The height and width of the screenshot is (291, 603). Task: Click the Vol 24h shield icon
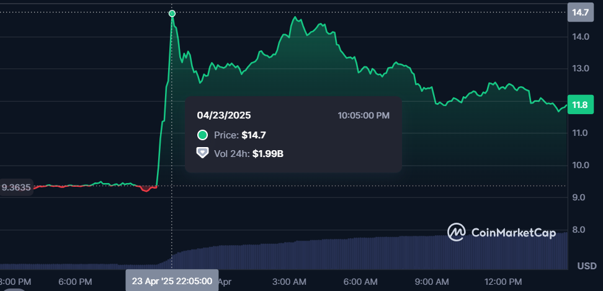pyautogui.click(x=202, y=153)
